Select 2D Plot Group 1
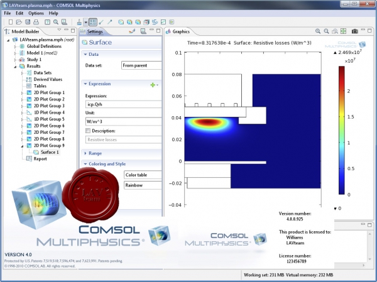 tap(49, 93)
